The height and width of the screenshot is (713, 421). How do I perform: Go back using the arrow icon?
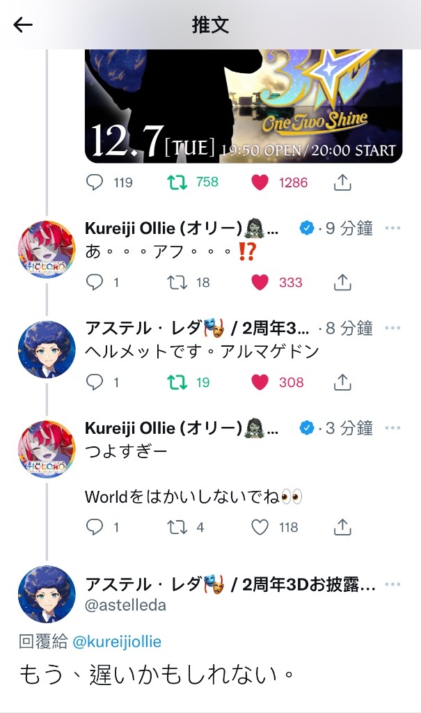23,24
